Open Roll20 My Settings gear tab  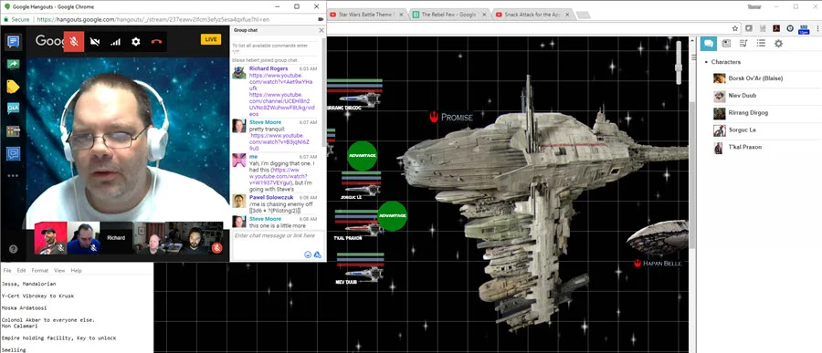778,44
